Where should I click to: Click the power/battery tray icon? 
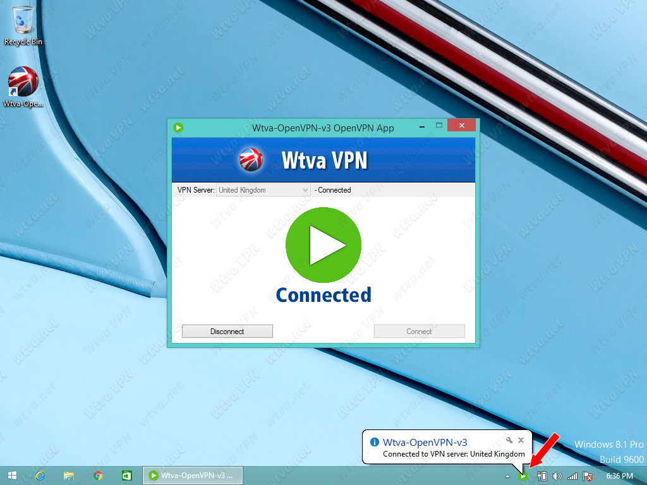pyautogui.click(x=541, y=476)
